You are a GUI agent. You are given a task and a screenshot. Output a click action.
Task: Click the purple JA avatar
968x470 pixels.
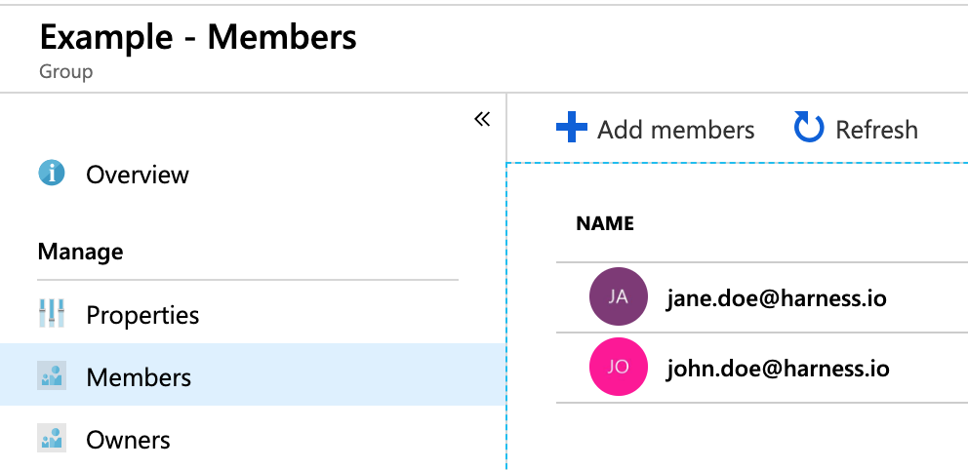click(618, 296)
